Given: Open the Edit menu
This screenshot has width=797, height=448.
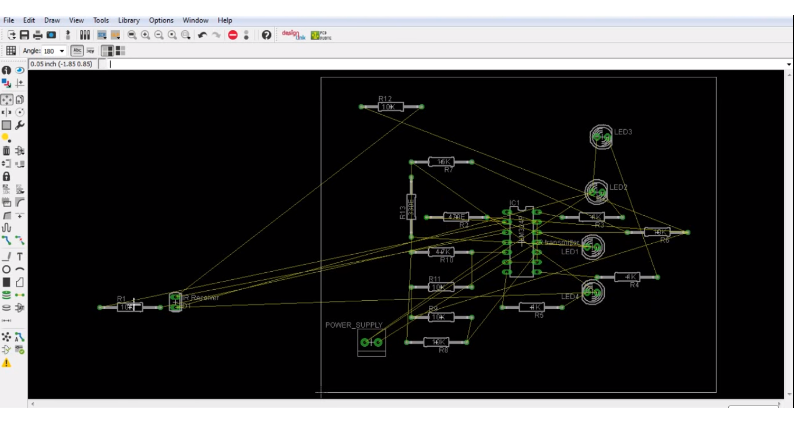Looking at the screenshot, I should 29,20.
